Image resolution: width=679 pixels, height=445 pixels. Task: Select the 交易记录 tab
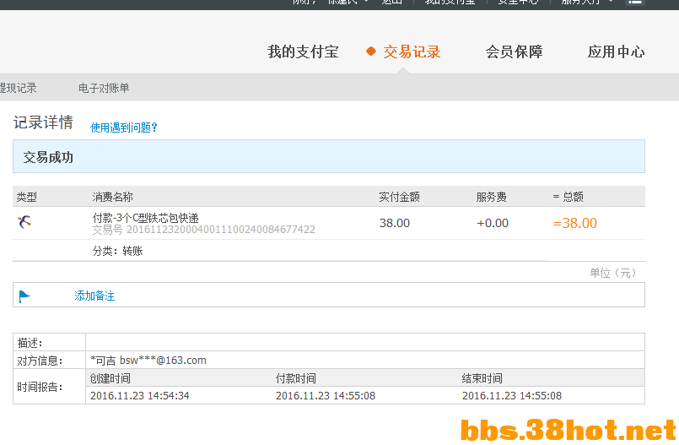(x=412, y=52)
